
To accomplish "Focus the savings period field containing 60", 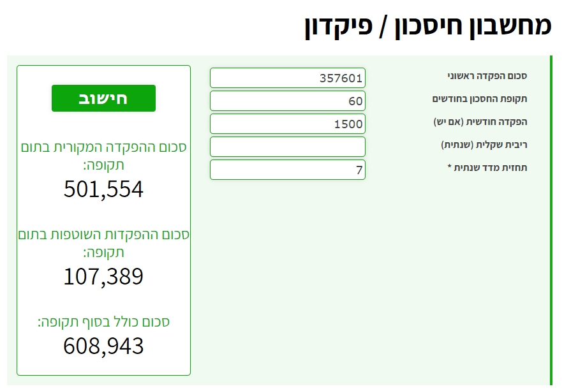I will pyautogui.click(x=287, y=101).
